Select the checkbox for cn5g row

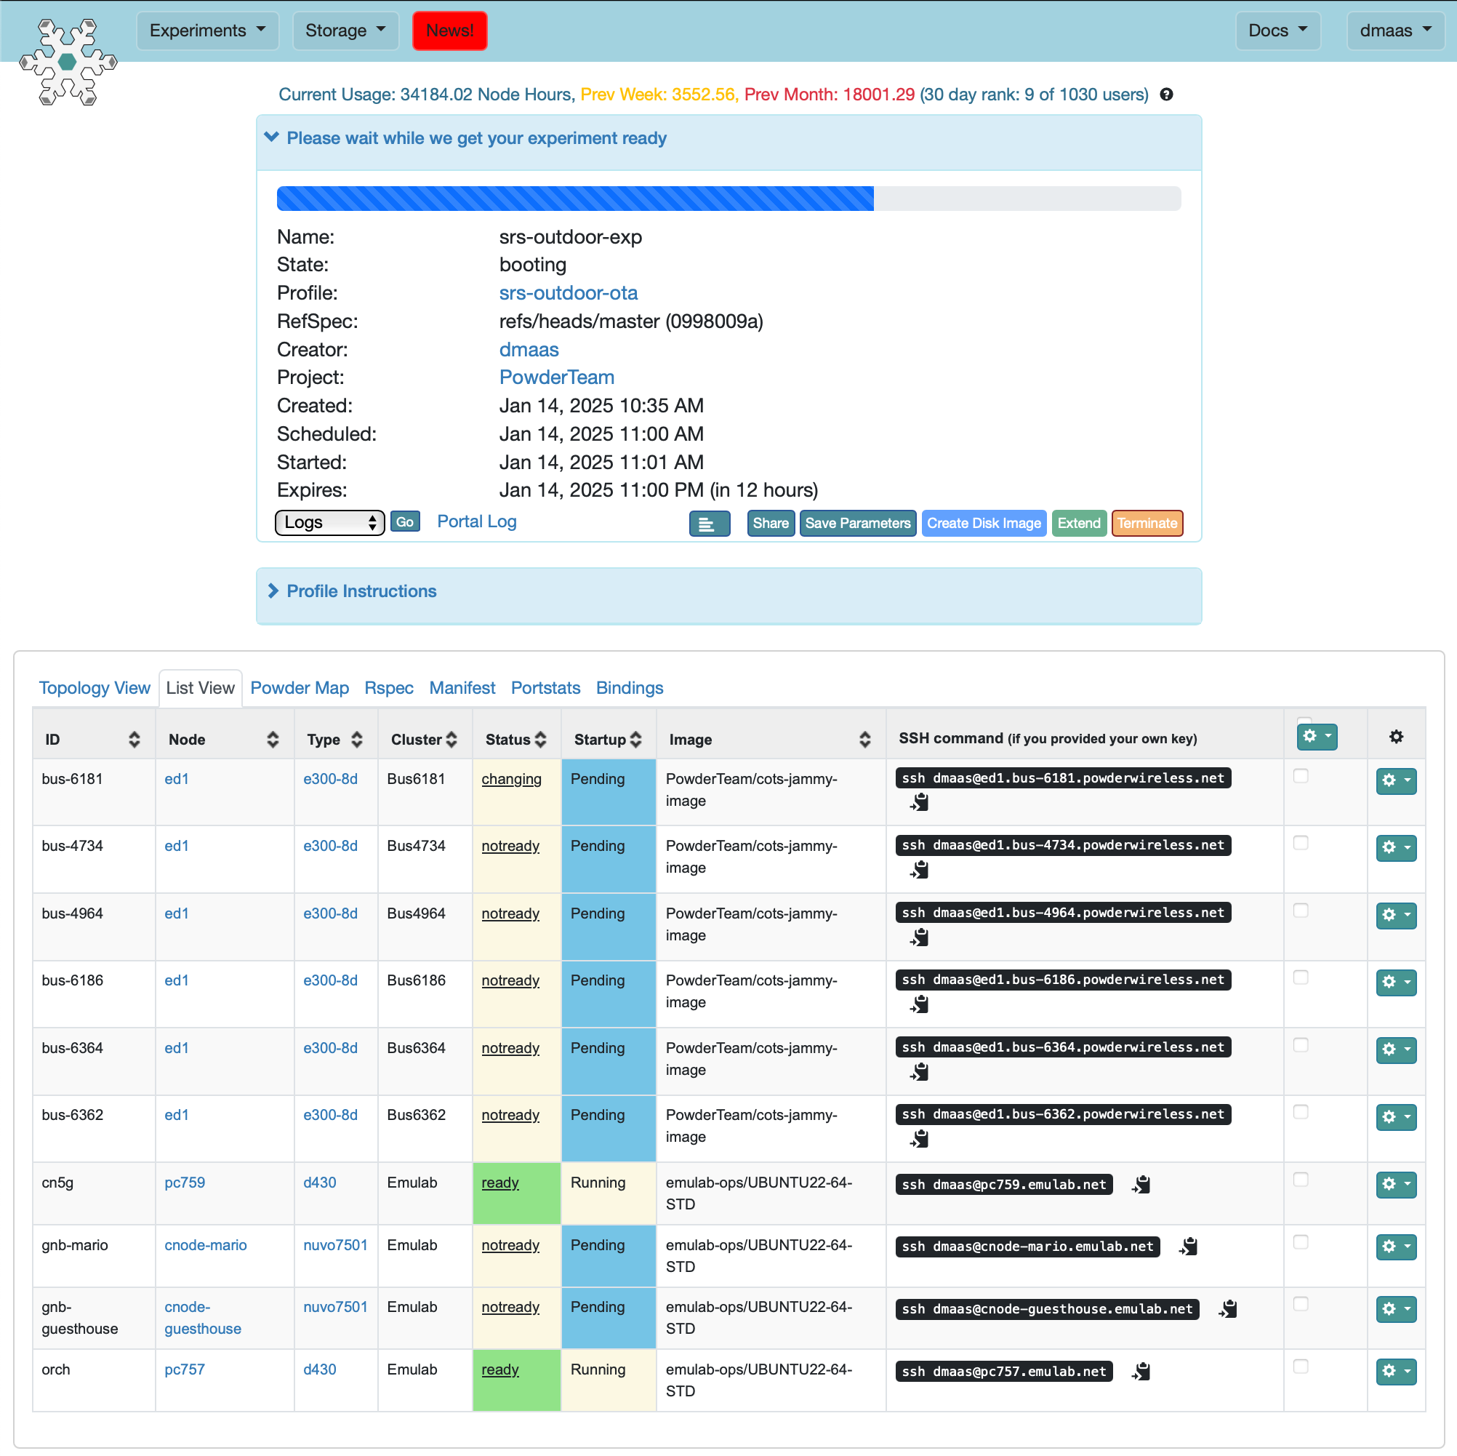(x=1301, y=1180)
